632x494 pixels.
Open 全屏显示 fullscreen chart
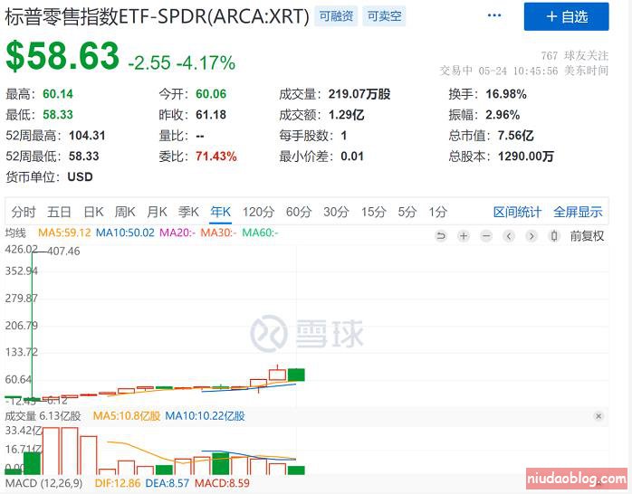pos(578,212)
